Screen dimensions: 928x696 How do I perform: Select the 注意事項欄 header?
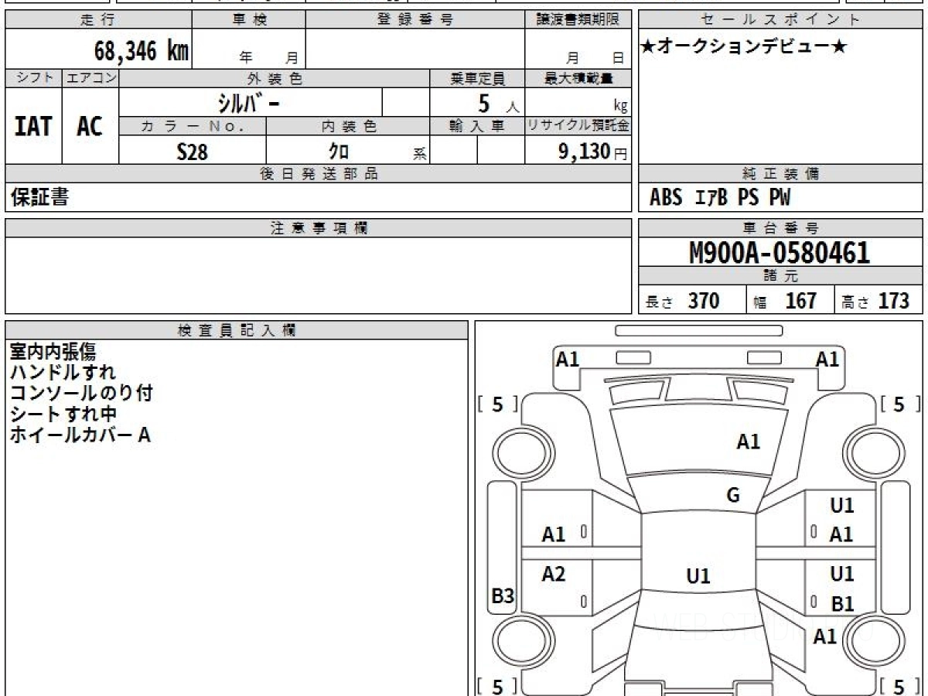click(319, 228)
